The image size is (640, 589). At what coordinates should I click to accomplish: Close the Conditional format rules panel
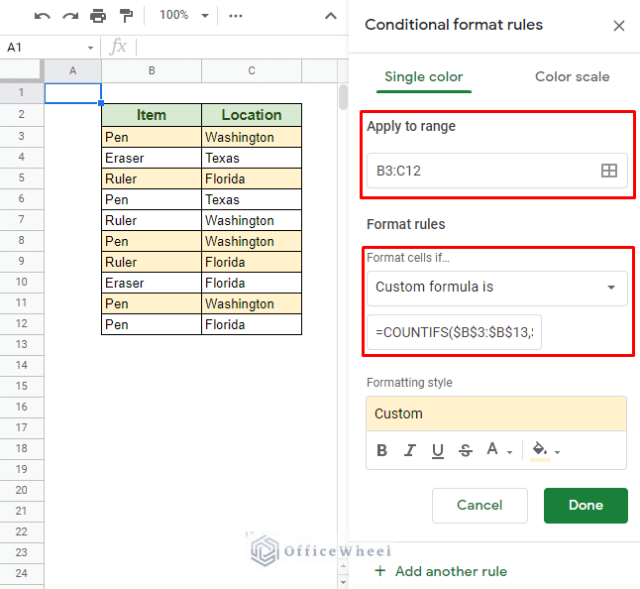(619, 26)
